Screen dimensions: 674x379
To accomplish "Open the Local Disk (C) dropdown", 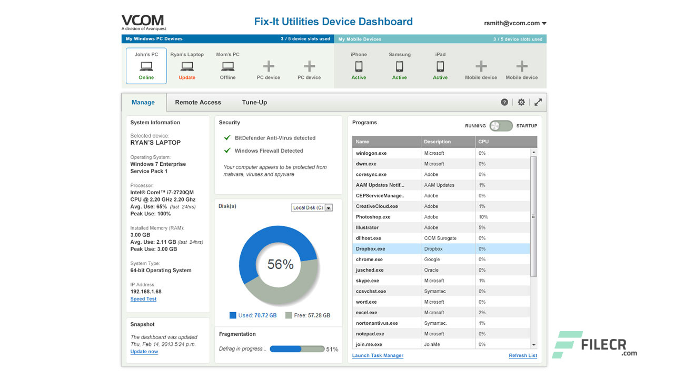I will click(x=312, y=208).
